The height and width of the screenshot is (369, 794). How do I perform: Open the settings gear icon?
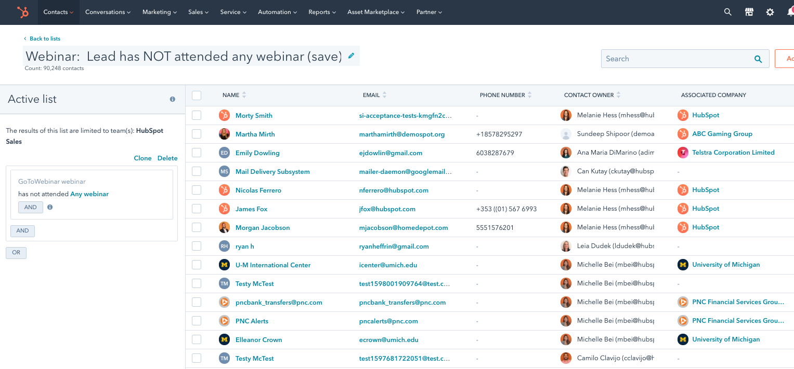[770, 12]
